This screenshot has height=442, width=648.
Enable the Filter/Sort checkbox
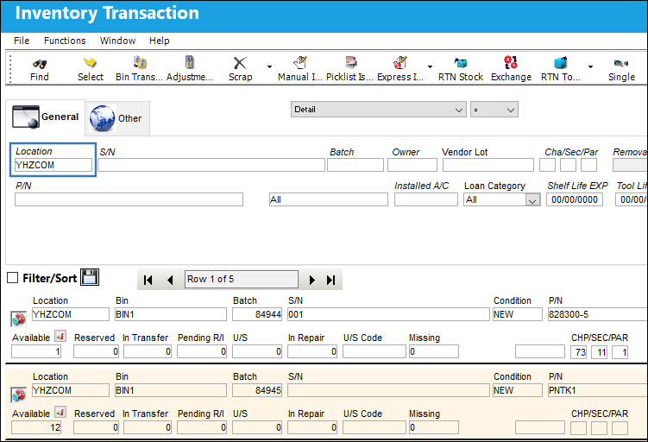(13, 278)
